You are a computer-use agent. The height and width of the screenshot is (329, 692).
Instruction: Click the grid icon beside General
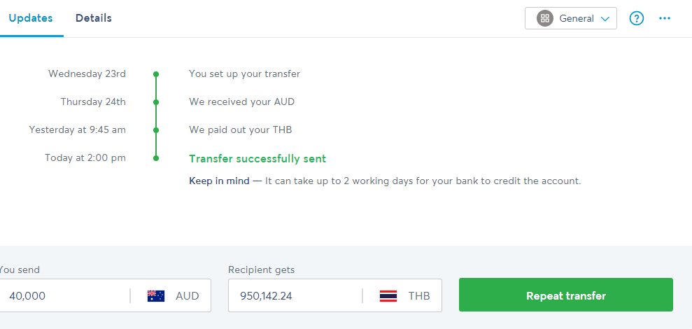[544, 19]
